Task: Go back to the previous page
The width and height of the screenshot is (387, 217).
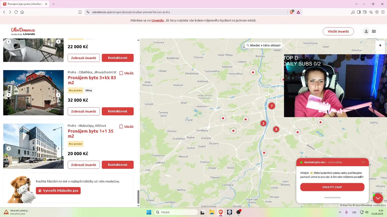Action: click(x=4, y=12)
